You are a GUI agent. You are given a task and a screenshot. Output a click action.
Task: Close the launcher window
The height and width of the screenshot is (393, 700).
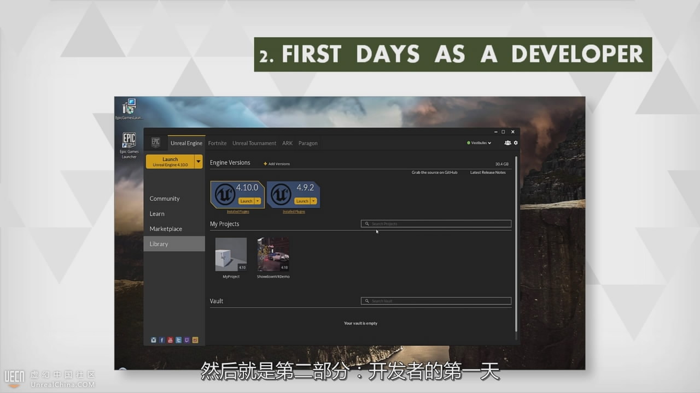(512, 132)
